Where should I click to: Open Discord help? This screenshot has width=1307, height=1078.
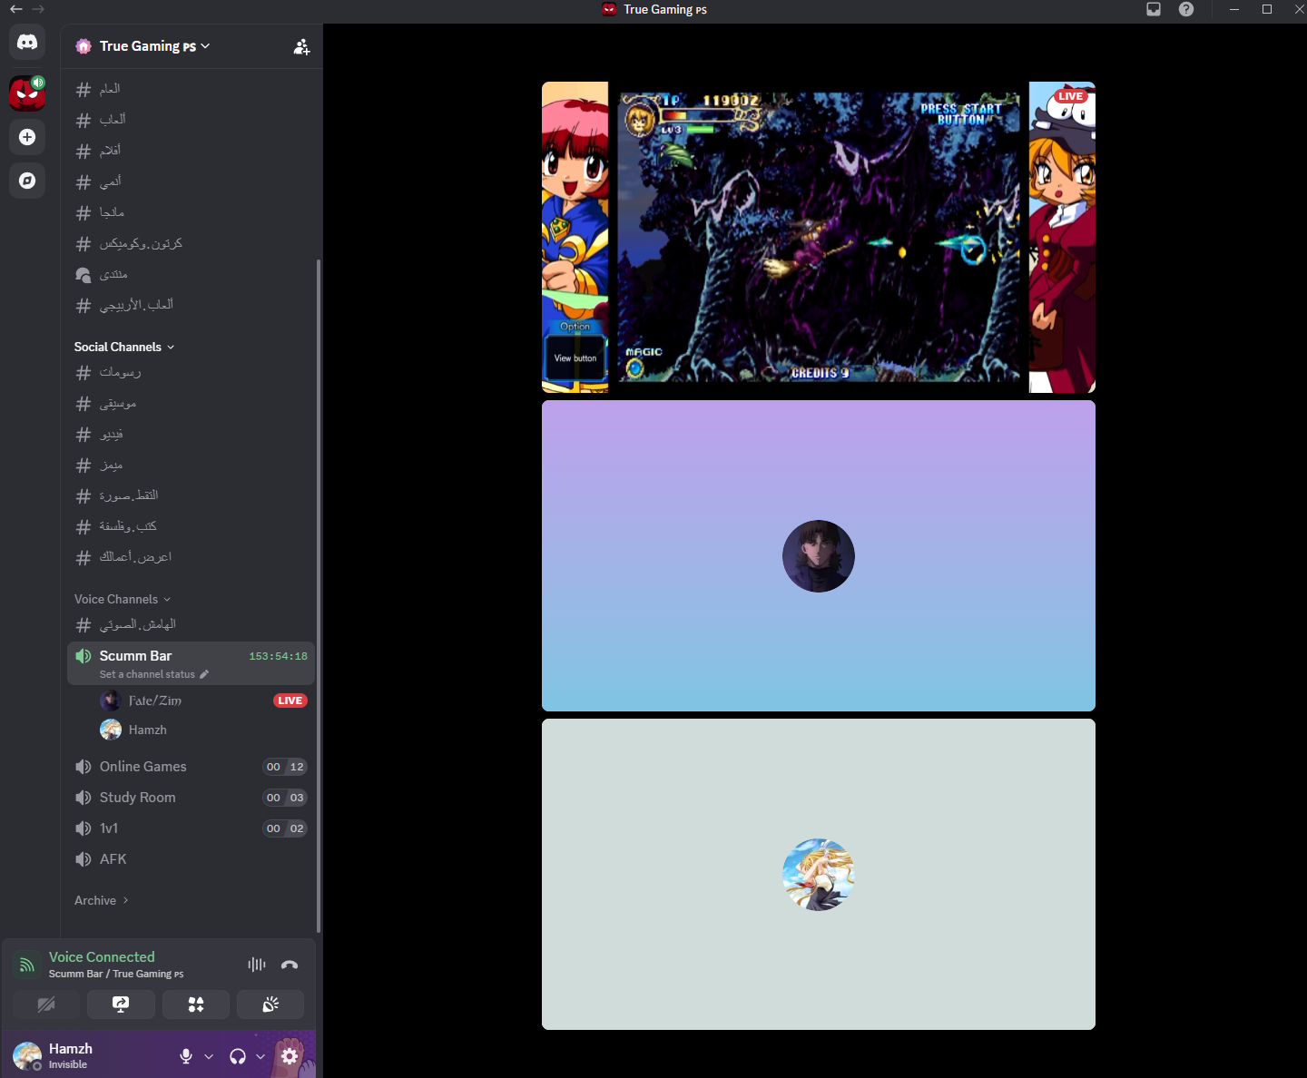point(1186,9)
